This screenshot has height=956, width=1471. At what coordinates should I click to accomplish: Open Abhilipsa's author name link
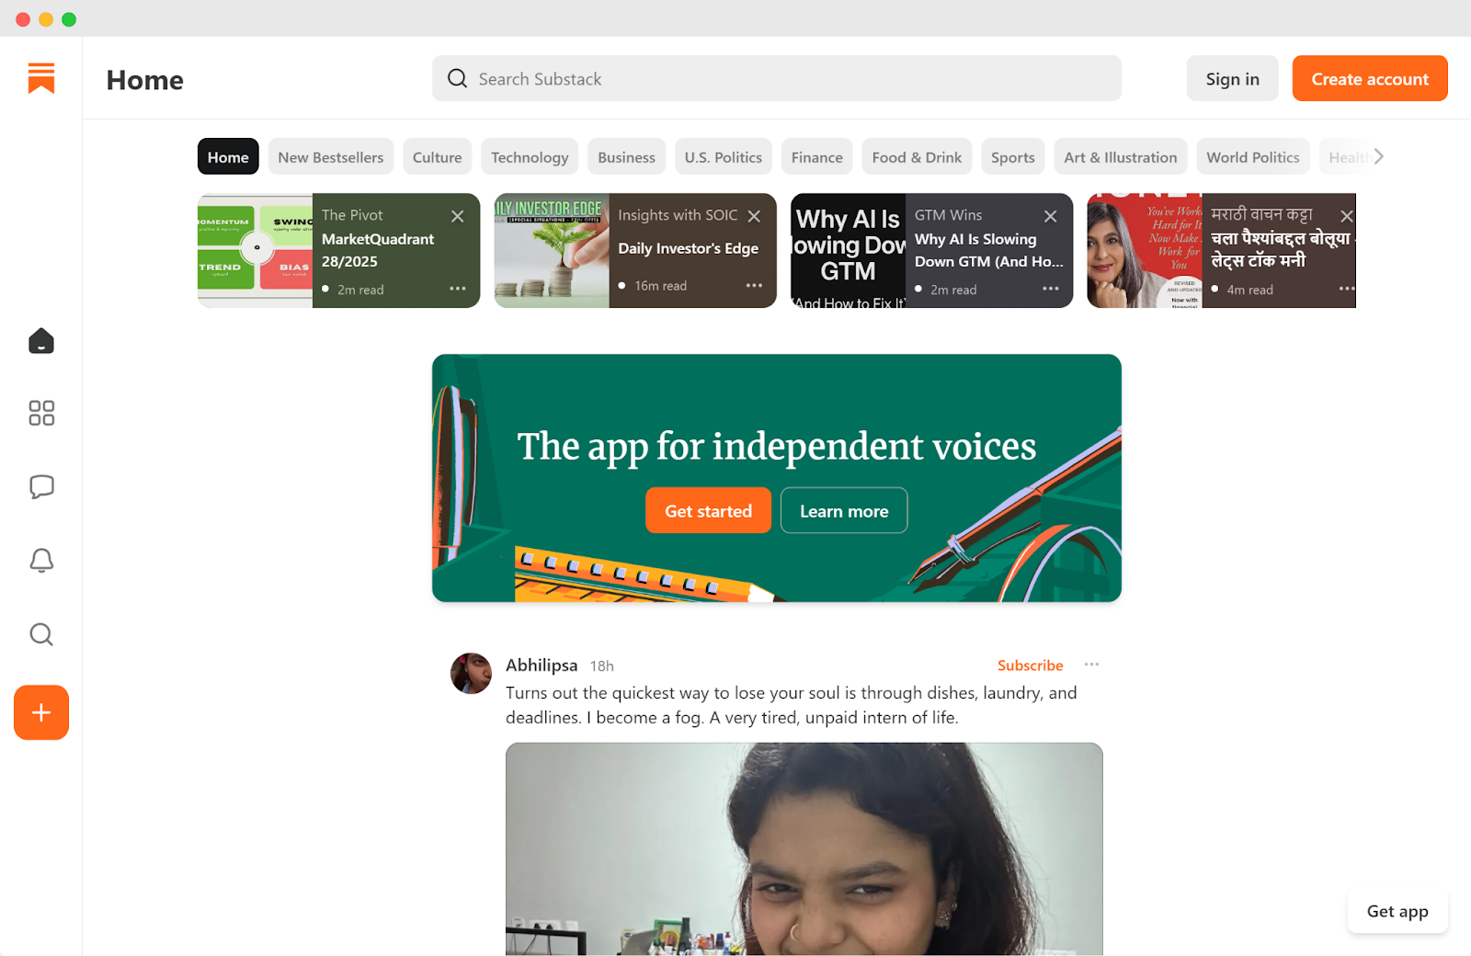coord(542,665)
